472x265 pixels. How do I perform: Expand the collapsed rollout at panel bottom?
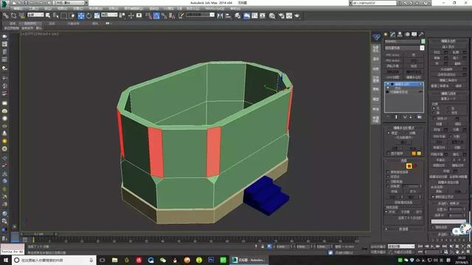click(403, 229)
